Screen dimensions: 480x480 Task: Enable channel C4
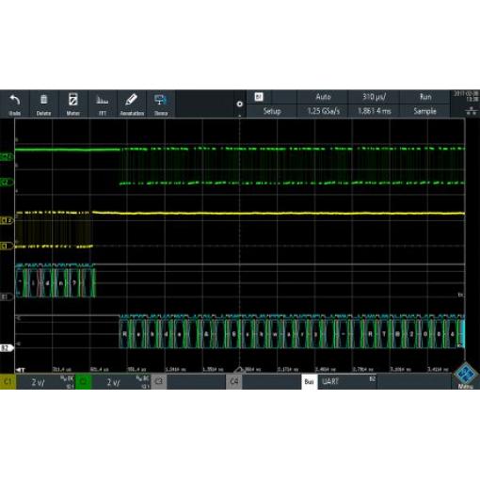coord(234,382)
